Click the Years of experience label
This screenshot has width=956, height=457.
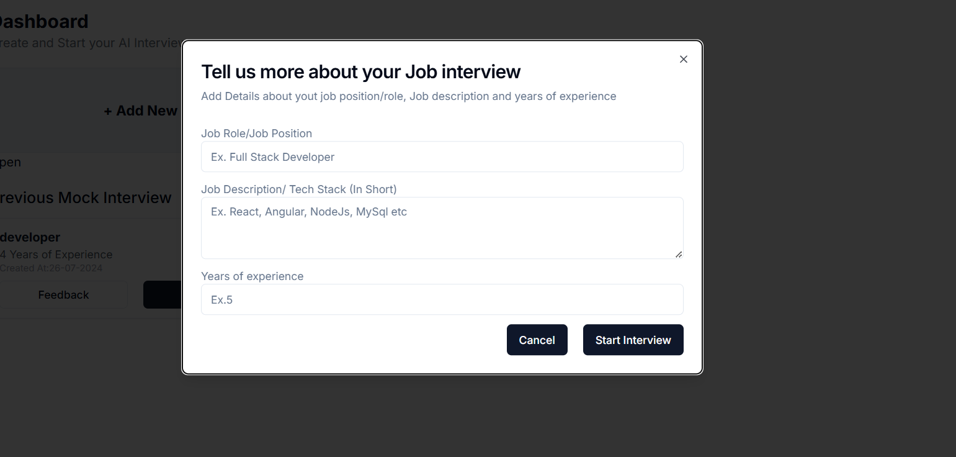point(252,276)
